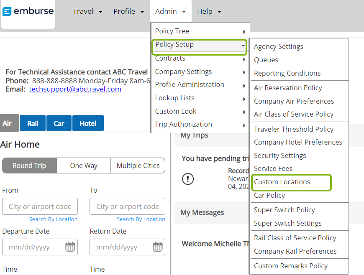The width and height of the screenshot is (364, 275).
Task: Open the Departure Date calendar icon
Action: 70,247
